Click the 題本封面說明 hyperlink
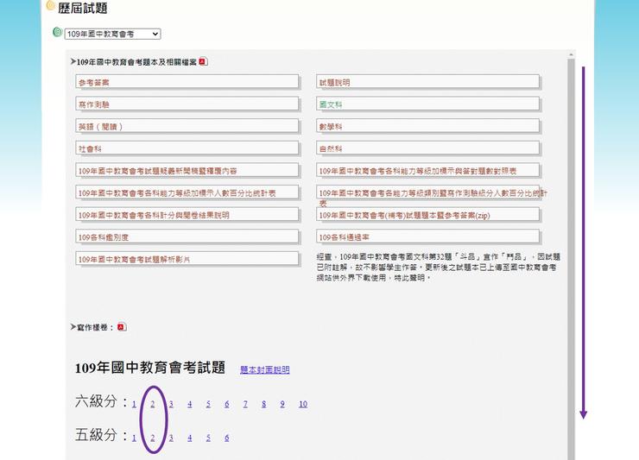 tap(264, 369)
